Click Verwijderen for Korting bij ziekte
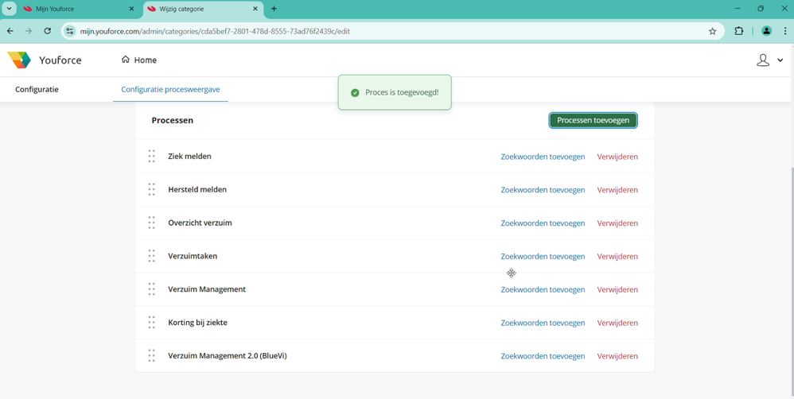 pyautogui.click(x=617, y=323)
